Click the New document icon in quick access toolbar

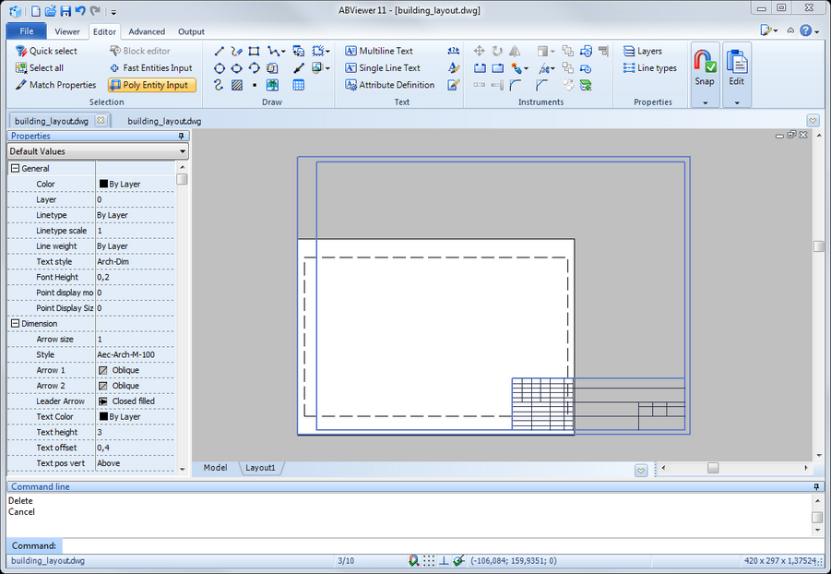pyautogui.click(x=35, y=10)
